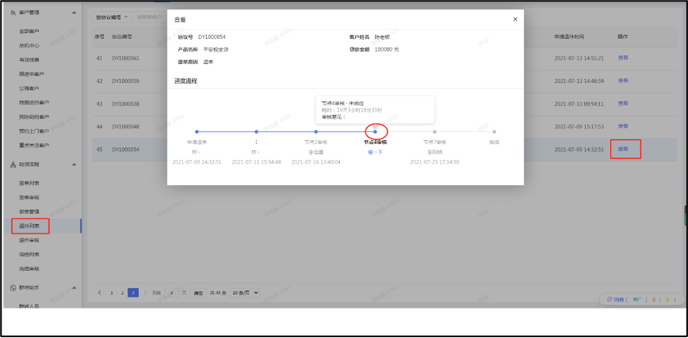The image size is (688, 338).
Task: Click the jump-to-page number field
Action: point(171,293)
